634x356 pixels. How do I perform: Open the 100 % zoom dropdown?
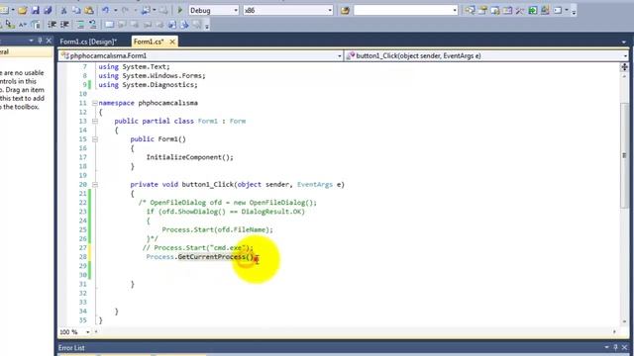[x=87, y=332]
